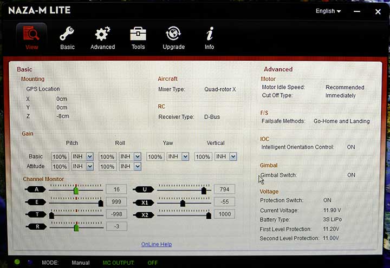Open the Advanced gears icon
390x268 pixels.
pos(102,34)
